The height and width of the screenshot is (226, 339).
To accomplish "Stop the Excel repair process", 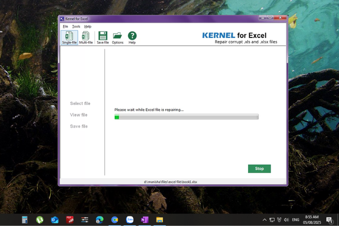I will pos(259,169).
